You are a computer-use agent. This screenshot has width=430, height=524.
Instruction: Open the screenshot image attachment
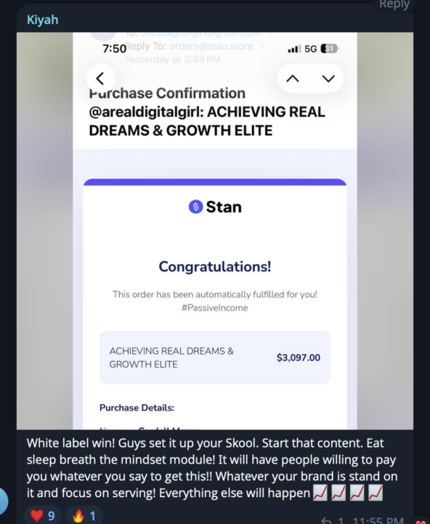215,231
